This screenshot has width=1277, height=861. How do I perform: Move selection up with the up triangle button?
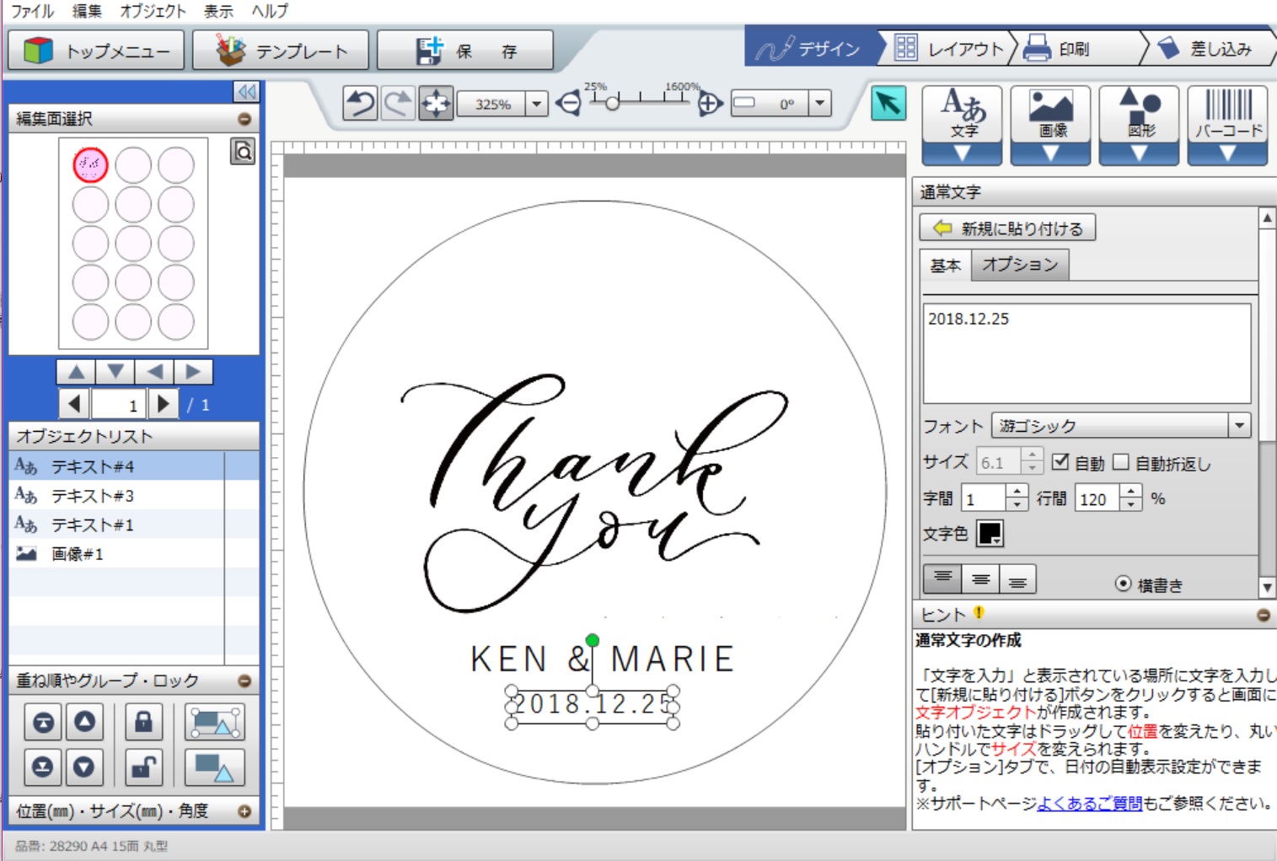click(x=76, y=372)
